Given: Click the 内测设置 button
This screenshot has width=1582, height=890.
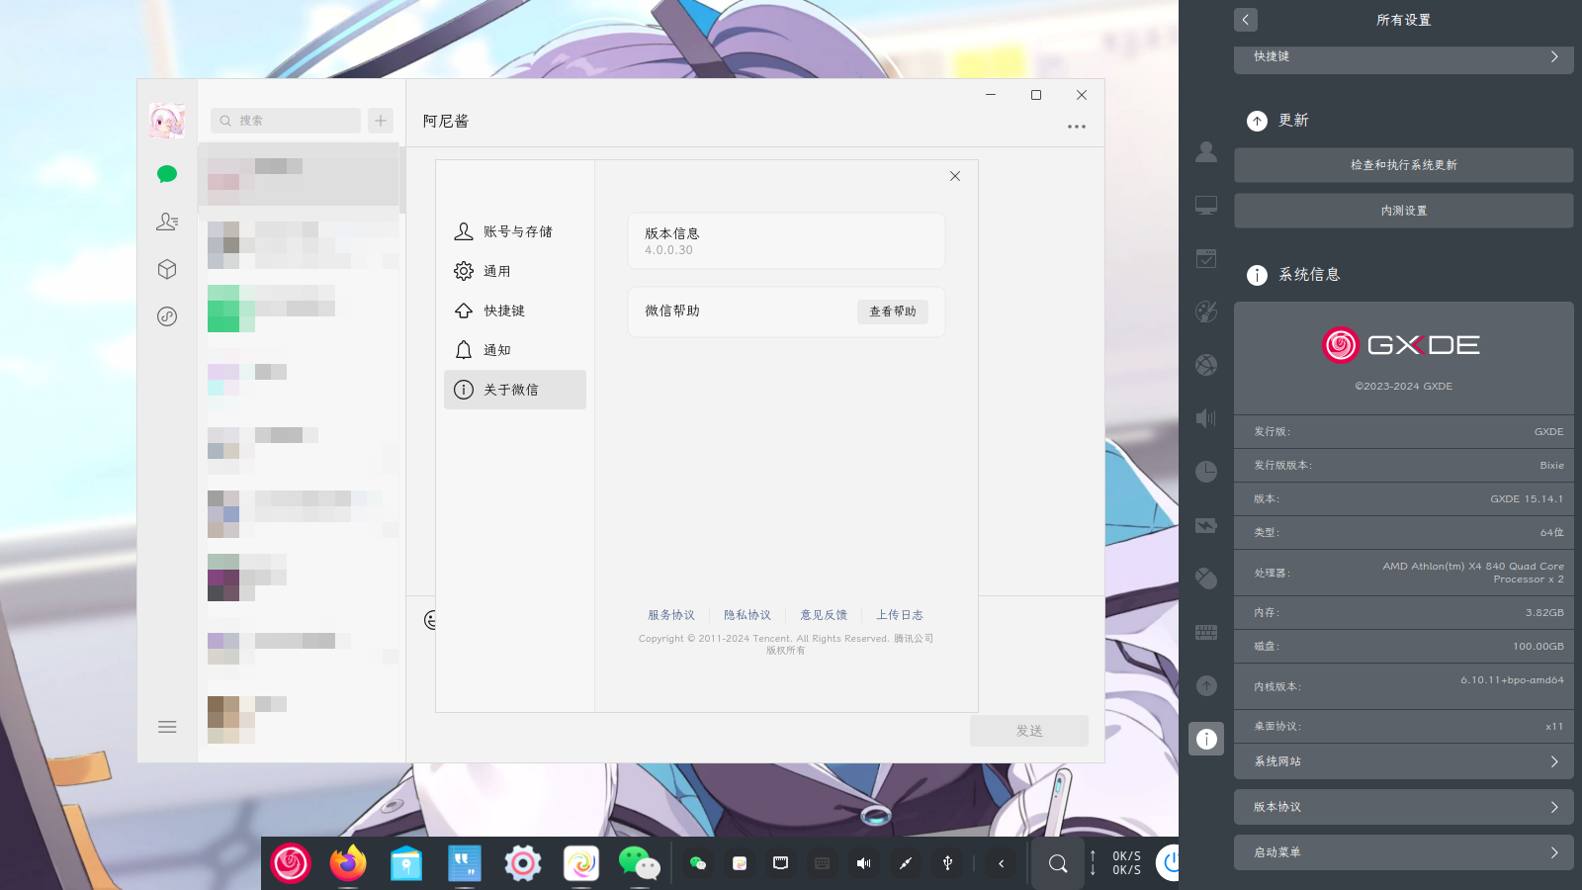Looking at the screenshot, I should [x=1403, y=211].
